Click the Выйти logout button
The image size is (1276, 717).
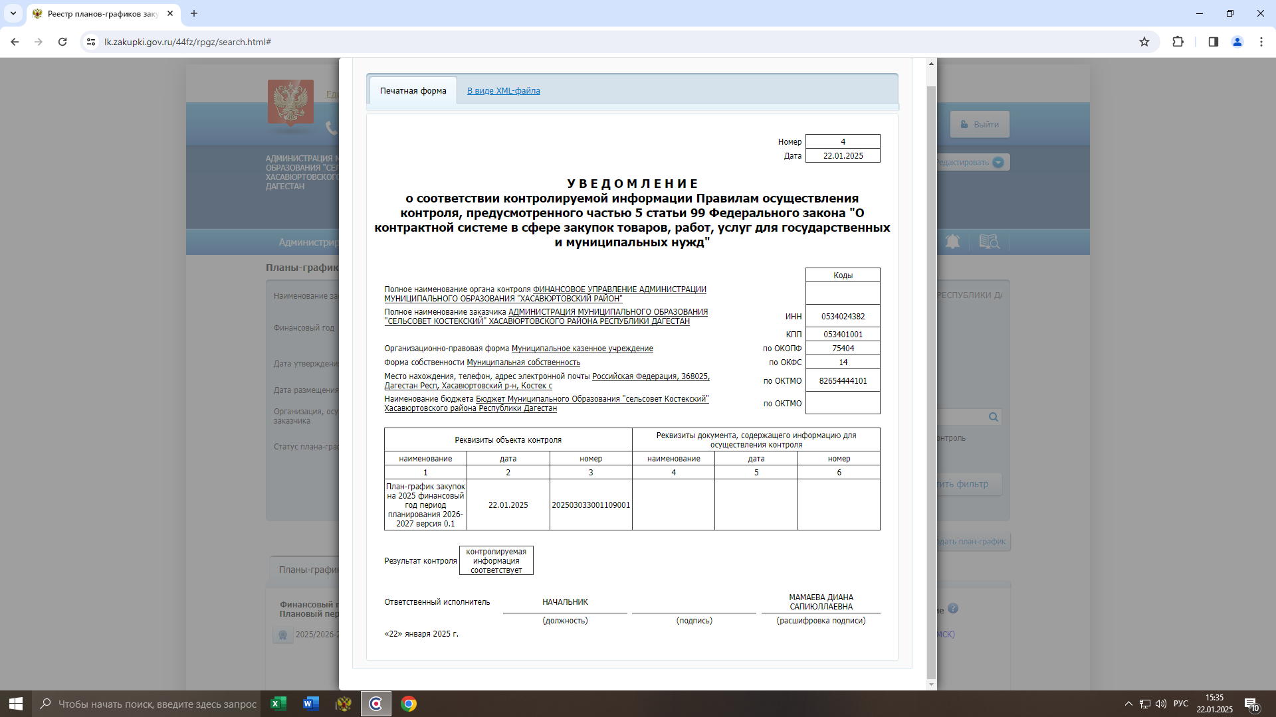pos(980,124)
